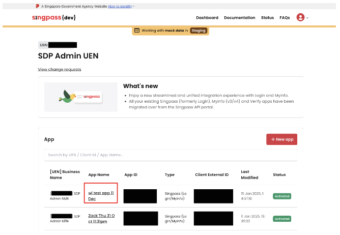Open the View change requests link
The image size is (340, 235).
point(60,69)
